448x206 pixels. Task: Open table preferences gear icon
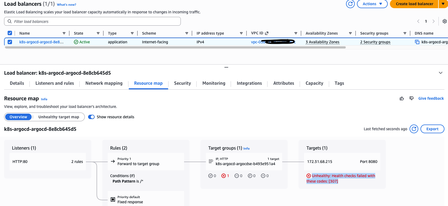[444, 21]
